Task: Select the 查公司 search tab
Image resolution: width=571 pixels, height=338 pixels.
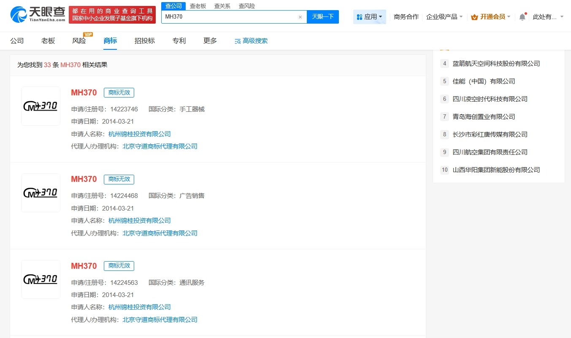Action: click(173, 5)
